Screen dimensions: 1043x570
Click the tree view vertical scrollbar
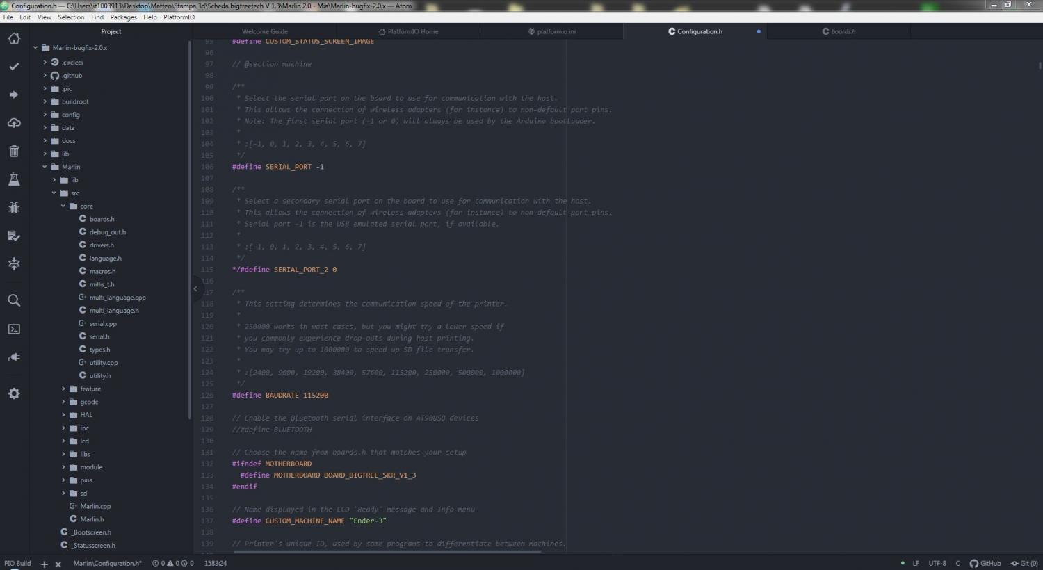pyautogui.click(x=189, y=229)
